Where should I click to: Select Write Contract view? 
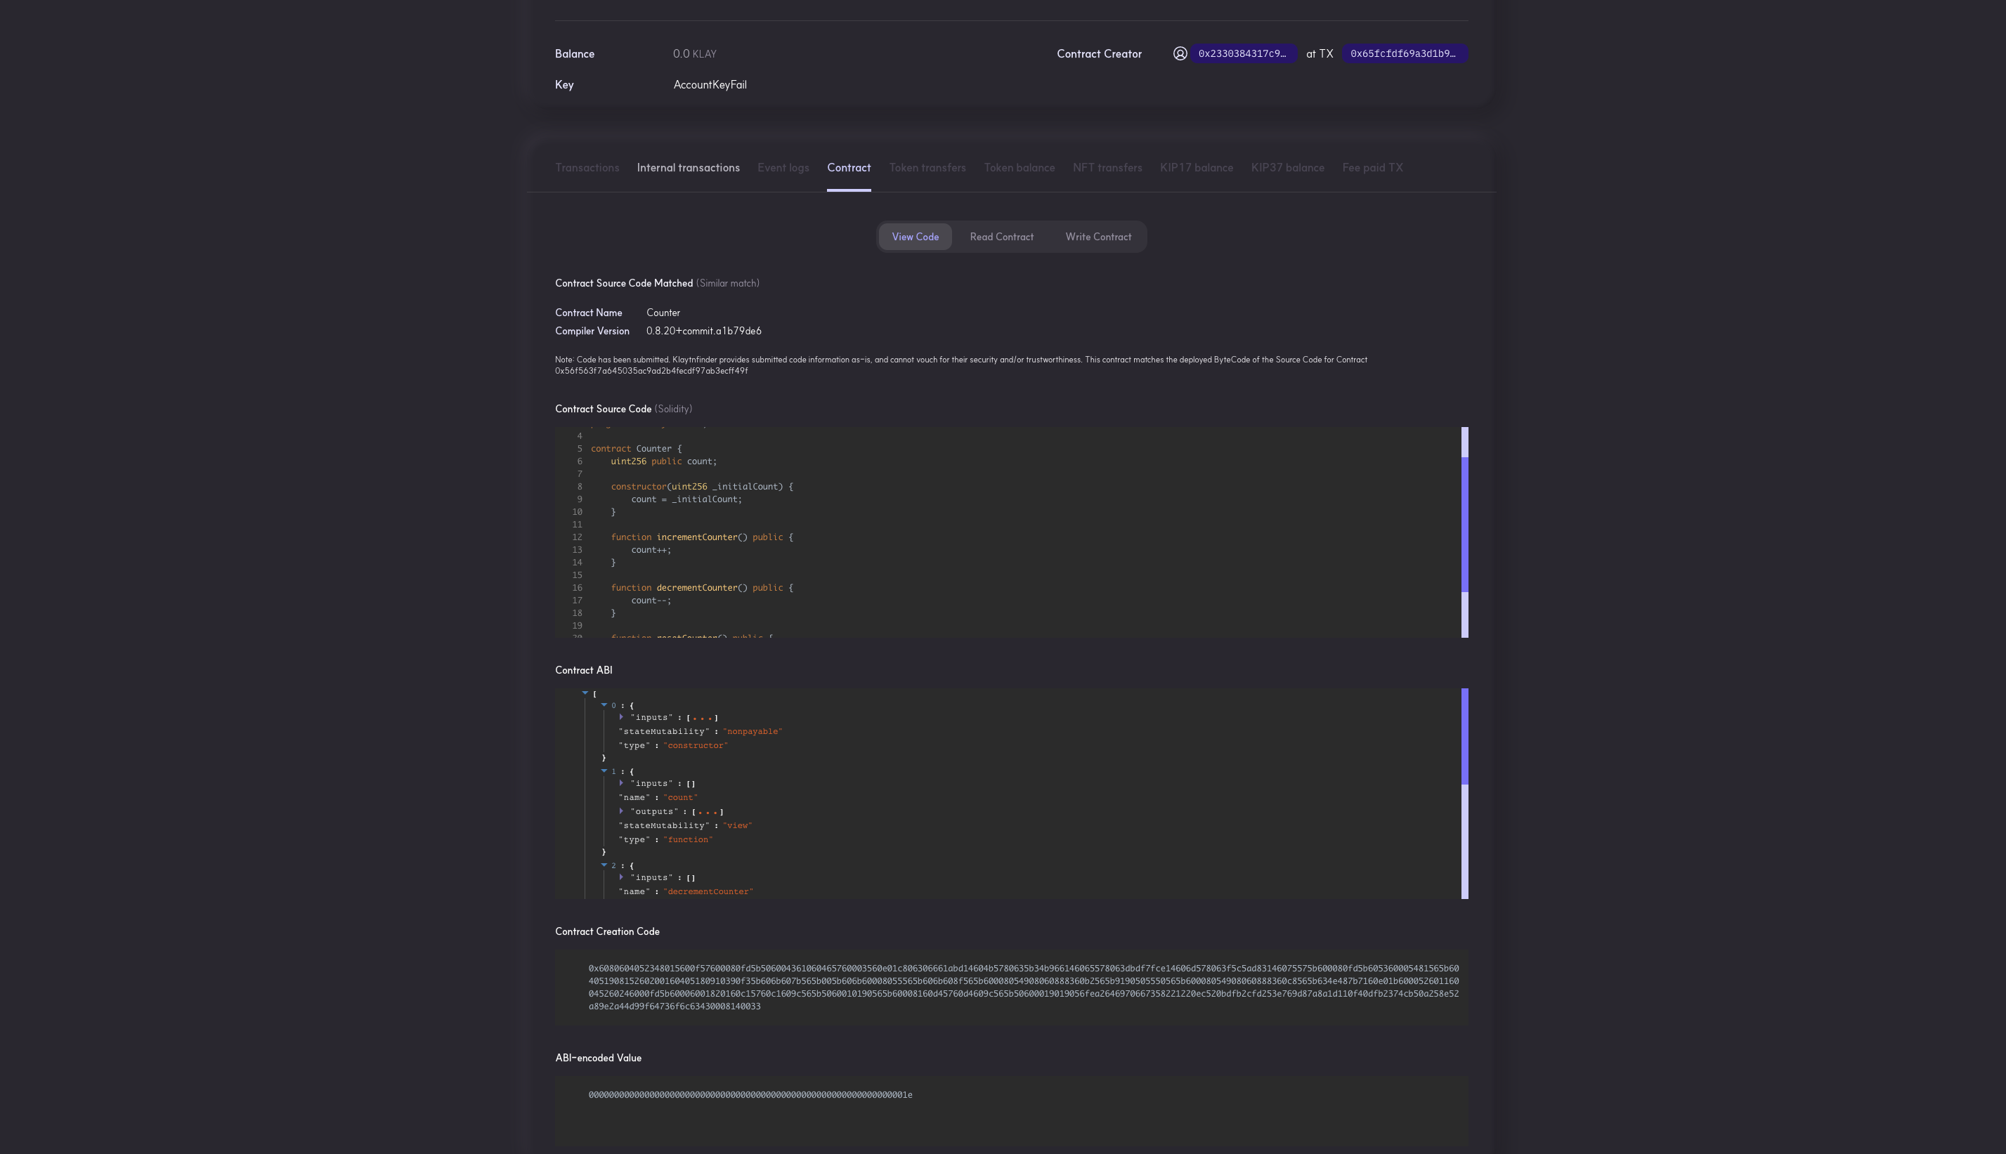coord(1098,237)
